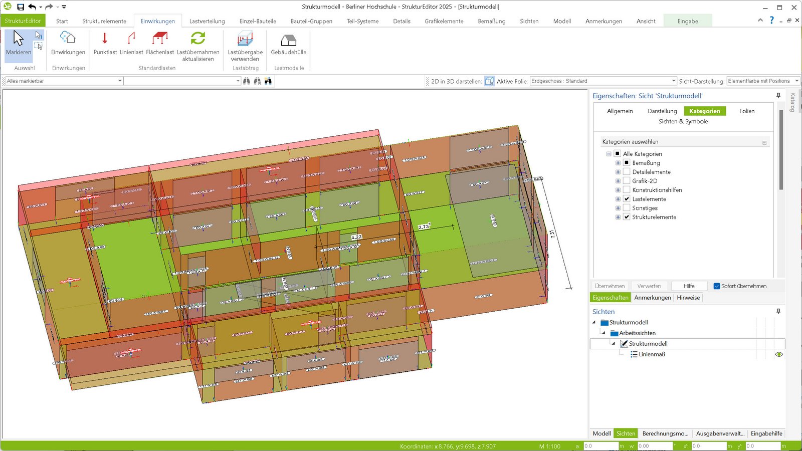The width and height of the screenshot is (802, 451).
Task: Click the a value input field in status bar
Action: pos(600,446)
